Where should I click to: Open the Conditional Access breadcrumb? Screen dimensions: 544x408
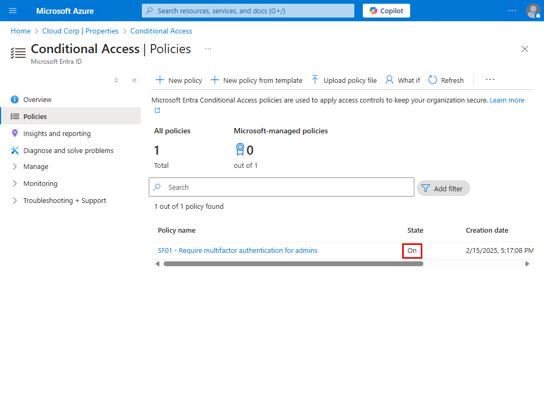tap(161, 31)
